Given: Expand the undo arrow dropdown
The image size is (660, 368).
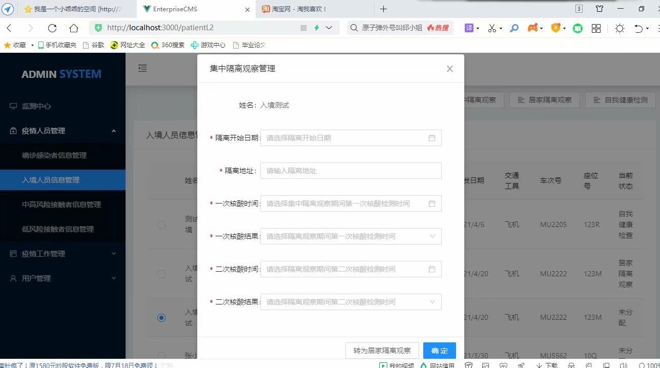Looking at the screenshot, I should coord(648,29).
